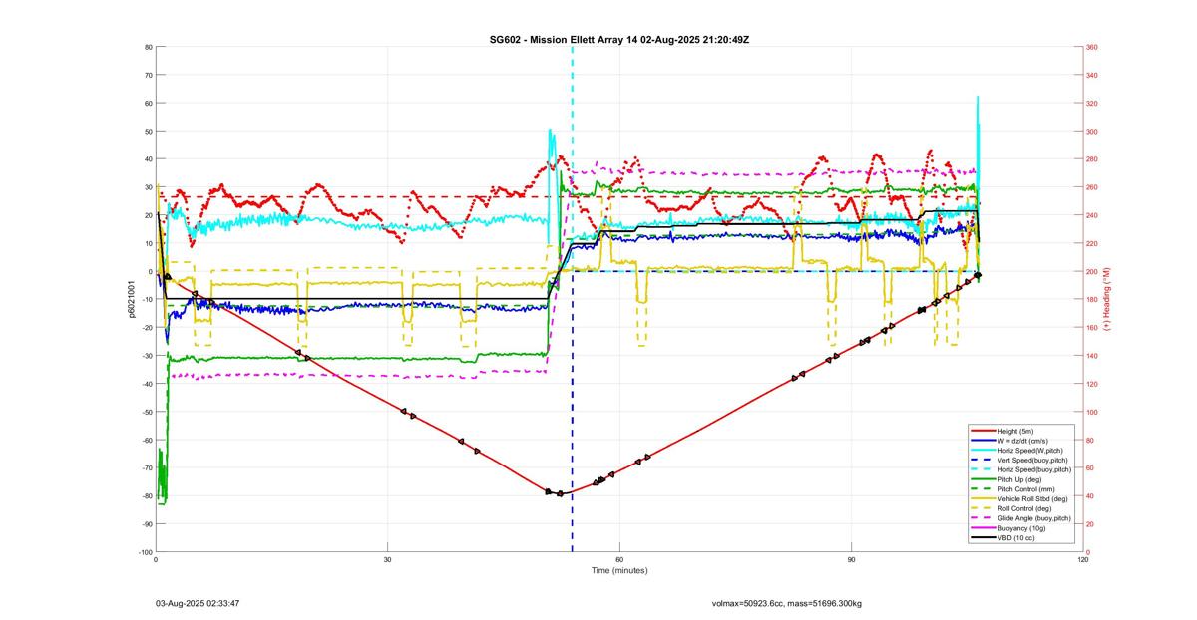Screen dimensions: 1197x620
Task: Select the Pitch Up (deg) legend entry
Action: pyautogui.click(x=1021, y=479)
